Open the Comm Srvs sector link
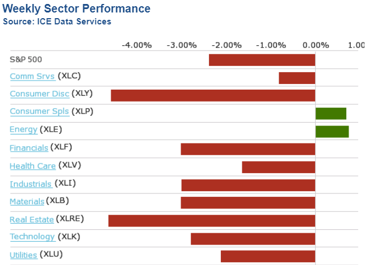 pos(32,76)
